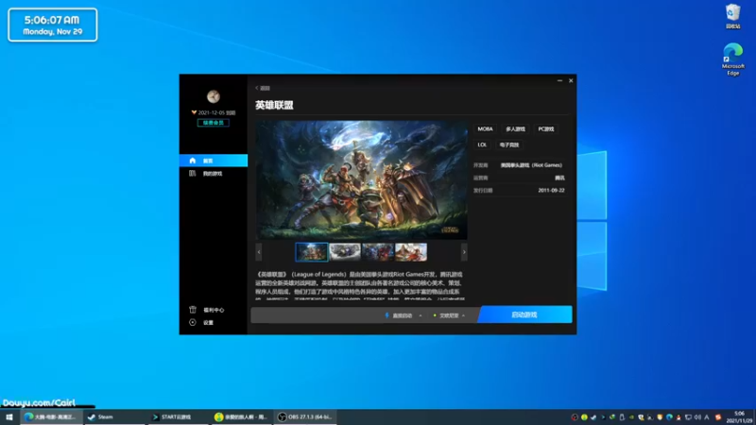The image size is (756, 425).
Task: Select the first screenshot thumbnail
Action: (312, 252)
